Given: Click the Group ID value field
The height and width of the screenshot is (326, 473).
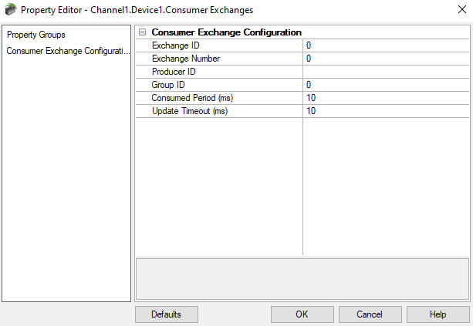Looking at the screenshot, I should pyautogui.click(x=386, y=85).
